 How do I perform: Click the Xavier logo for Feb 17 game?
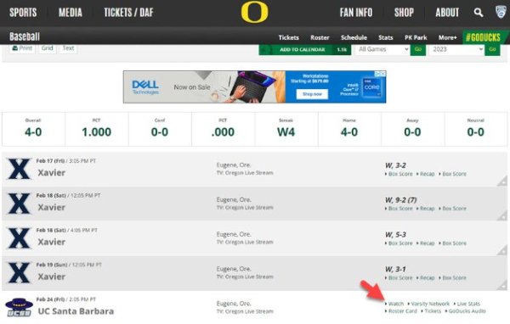tap(19, 169)
